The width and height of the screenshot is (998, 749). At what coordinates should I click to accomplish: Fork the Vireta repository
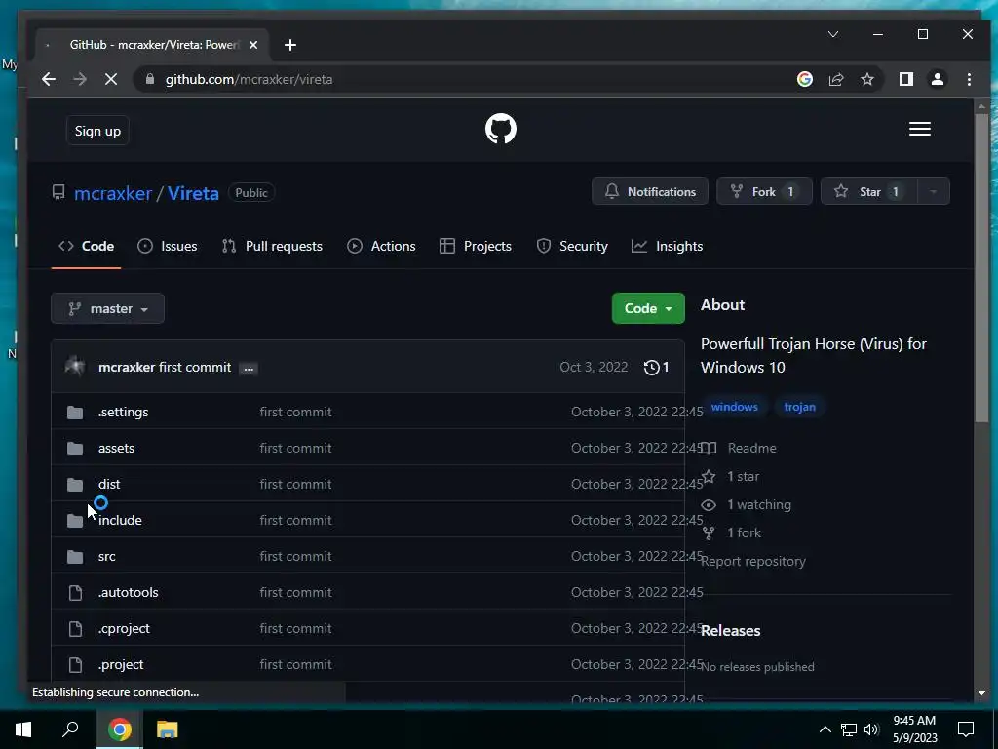tap(764, 192)
